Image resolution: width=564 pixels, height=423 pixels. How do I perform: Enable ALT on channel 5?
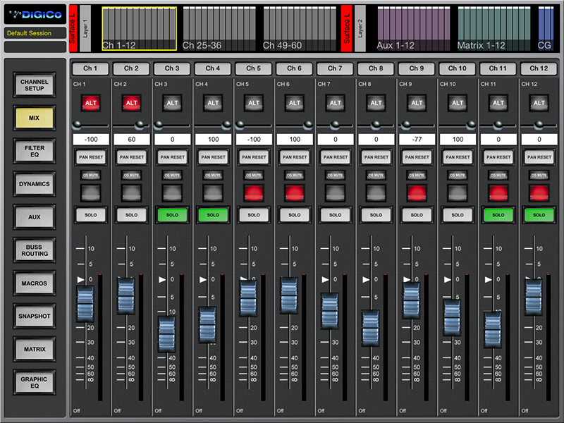tap(254, 103)
